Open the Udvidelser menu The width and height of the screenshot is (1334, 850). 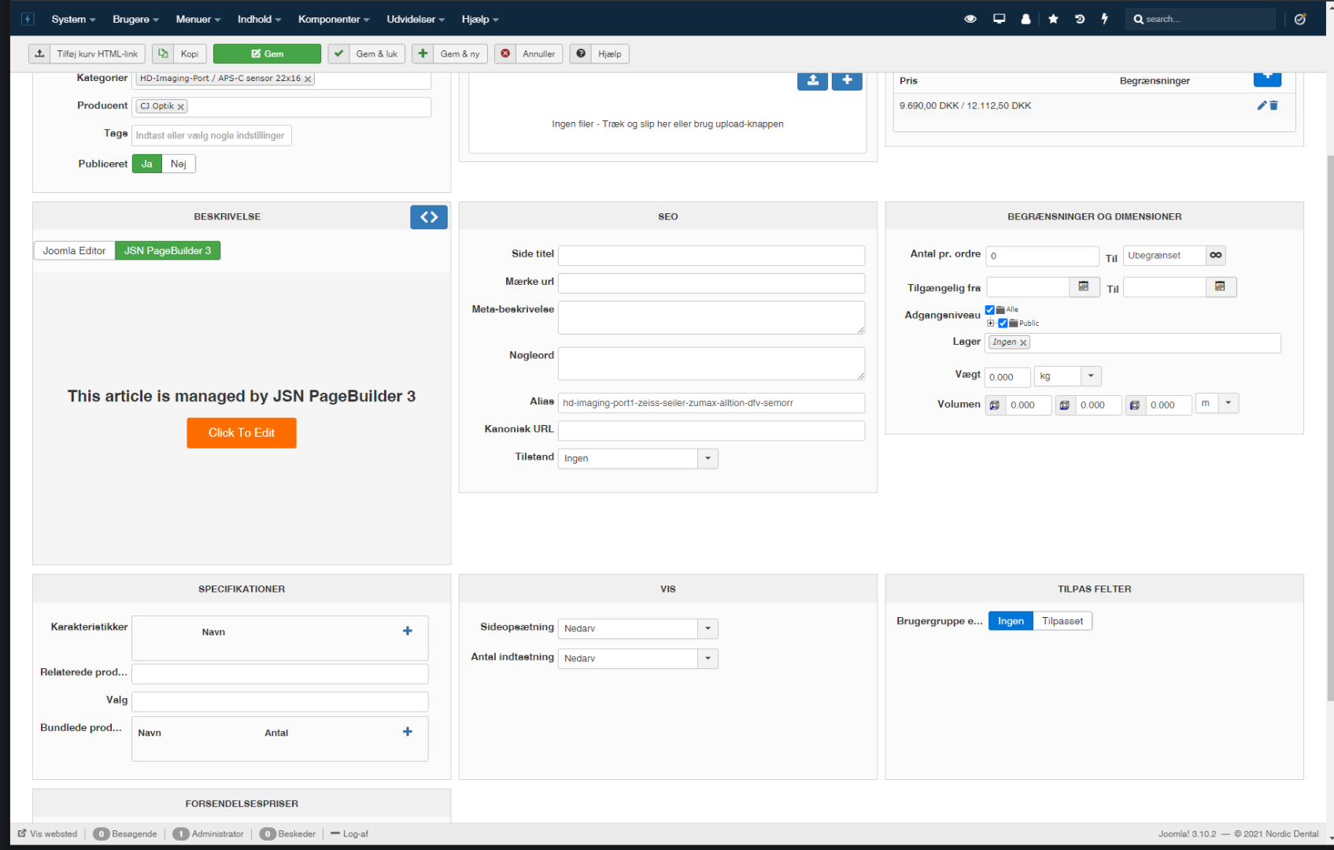coord(416,19)
